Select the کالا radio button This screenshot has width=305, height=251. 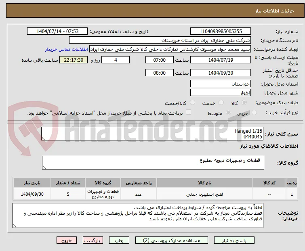[244, 102]
